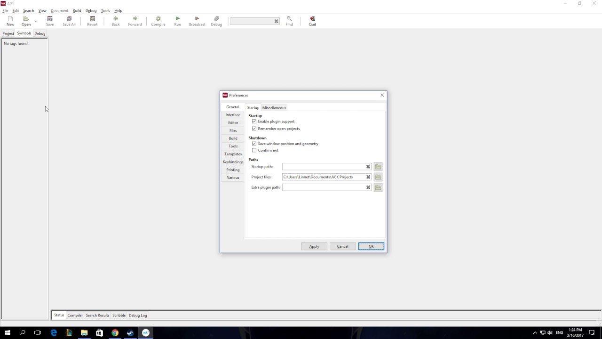Clear the Startup path field
Screen dimensions: 602x339
[x=368, y=167]
